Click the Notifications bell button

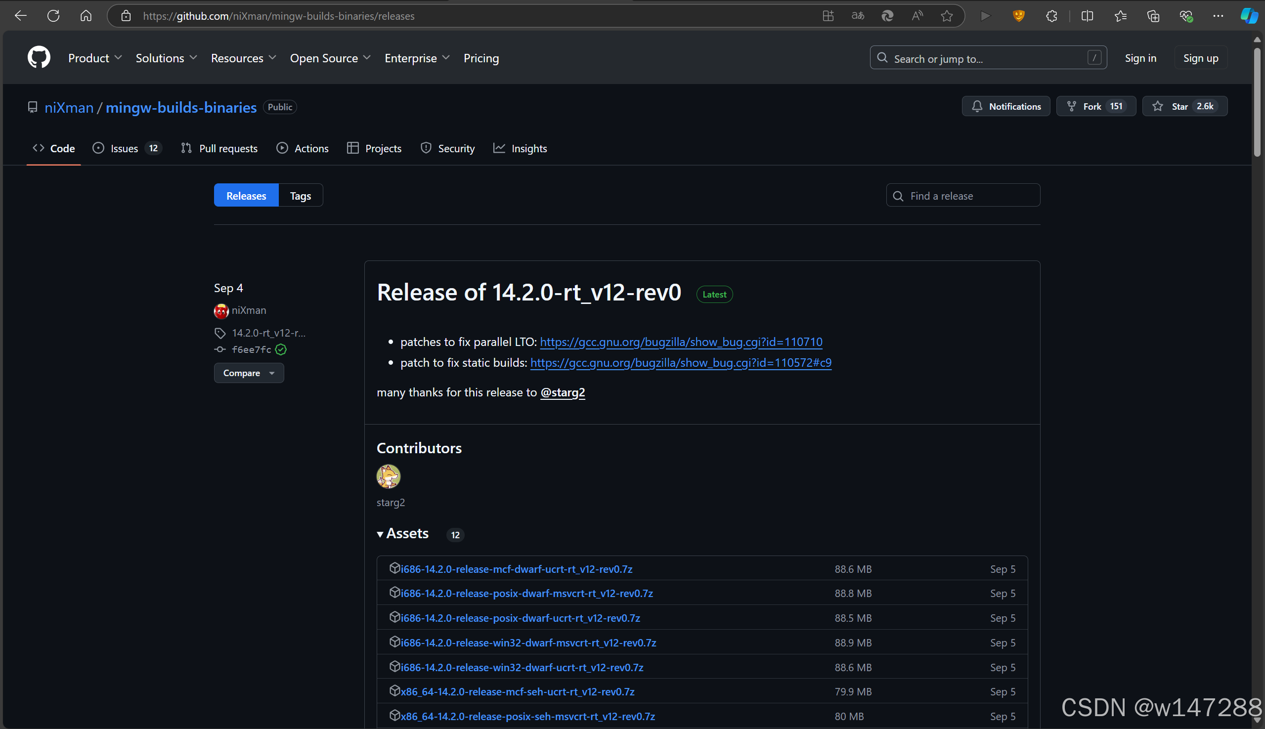[x=1005, y=106]
